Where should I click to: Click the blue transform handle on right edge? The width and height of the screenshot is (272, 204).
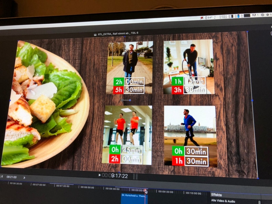[x=252, y=100]
